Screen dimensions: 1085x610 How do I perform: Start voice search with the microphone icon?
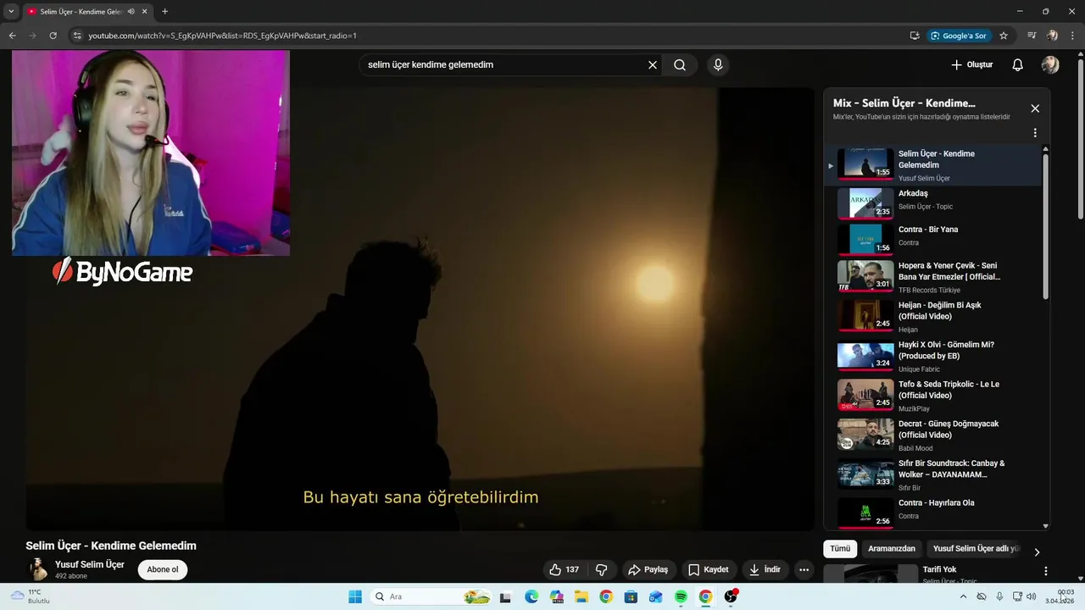(718, 64)
